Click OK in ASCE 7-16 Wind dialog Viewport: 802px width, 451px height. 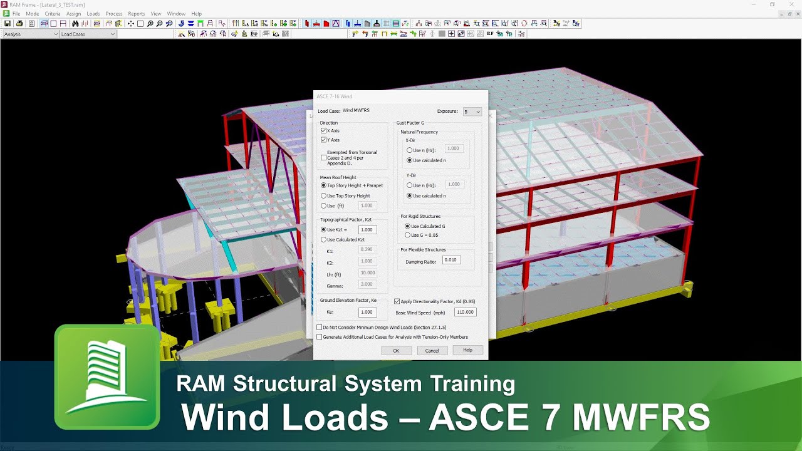pos(396,351)
